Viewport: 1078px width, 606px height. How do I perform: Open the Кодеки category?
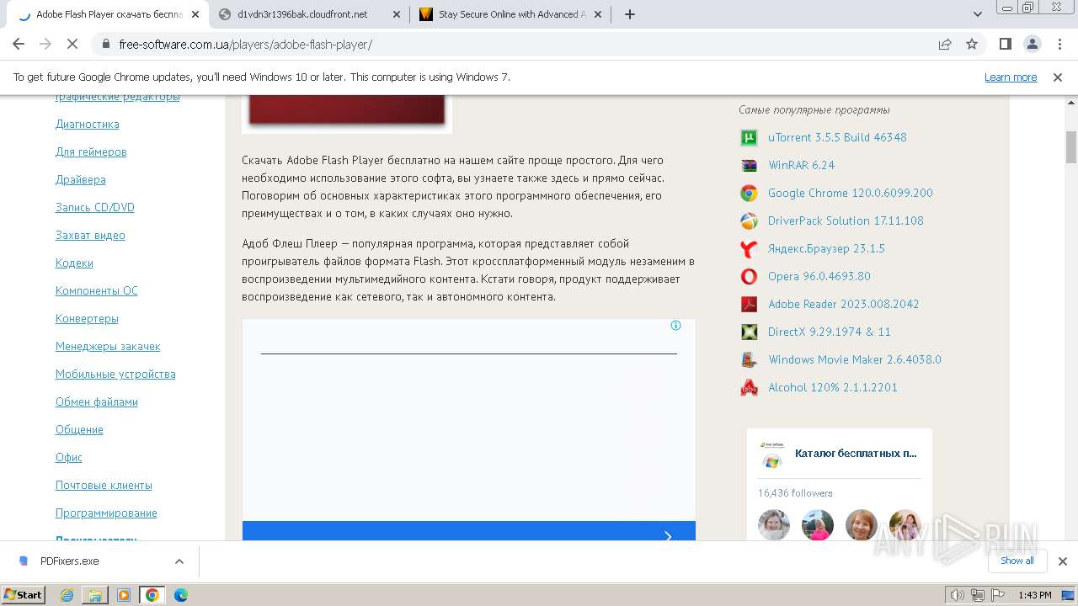[x=74, y=263]
